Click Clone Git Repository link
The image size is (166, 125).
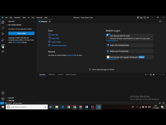[59, 45]
